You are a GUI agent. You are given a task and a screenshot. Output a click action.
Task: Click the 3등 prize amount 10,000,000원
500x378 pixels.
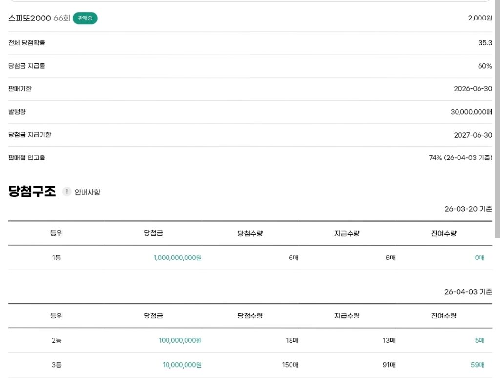(x=182, y=365)
